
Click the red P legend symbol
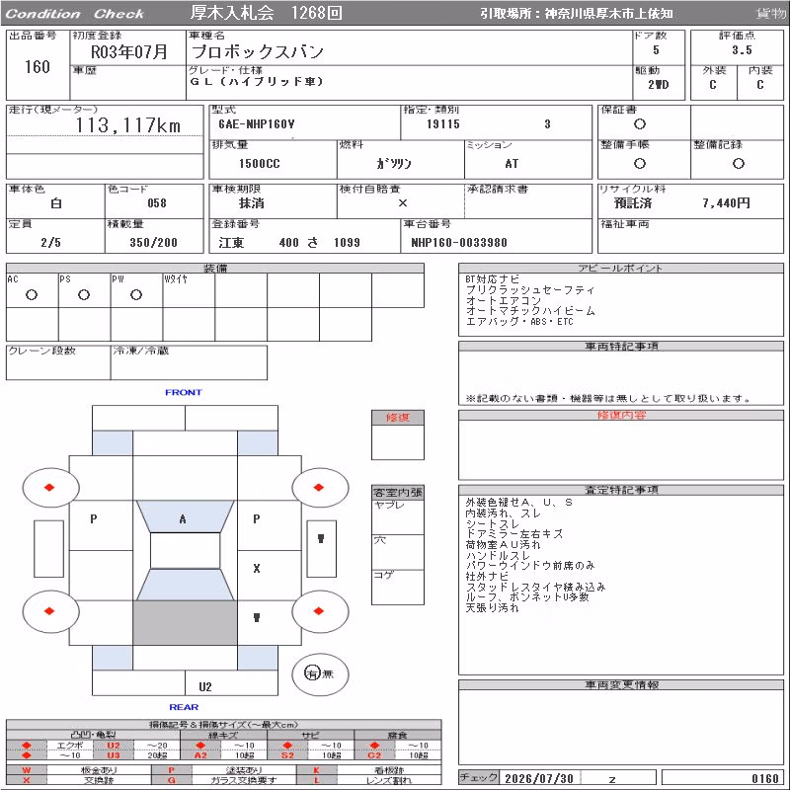coord(171,770)
